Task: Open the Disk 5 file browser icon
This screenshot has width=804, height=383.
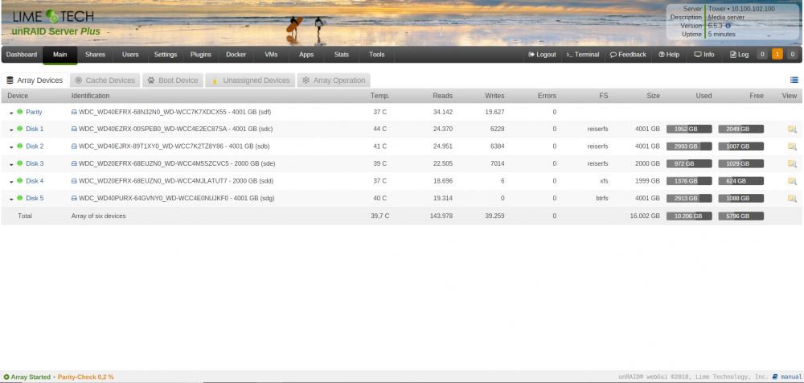Action: [792, 198]
